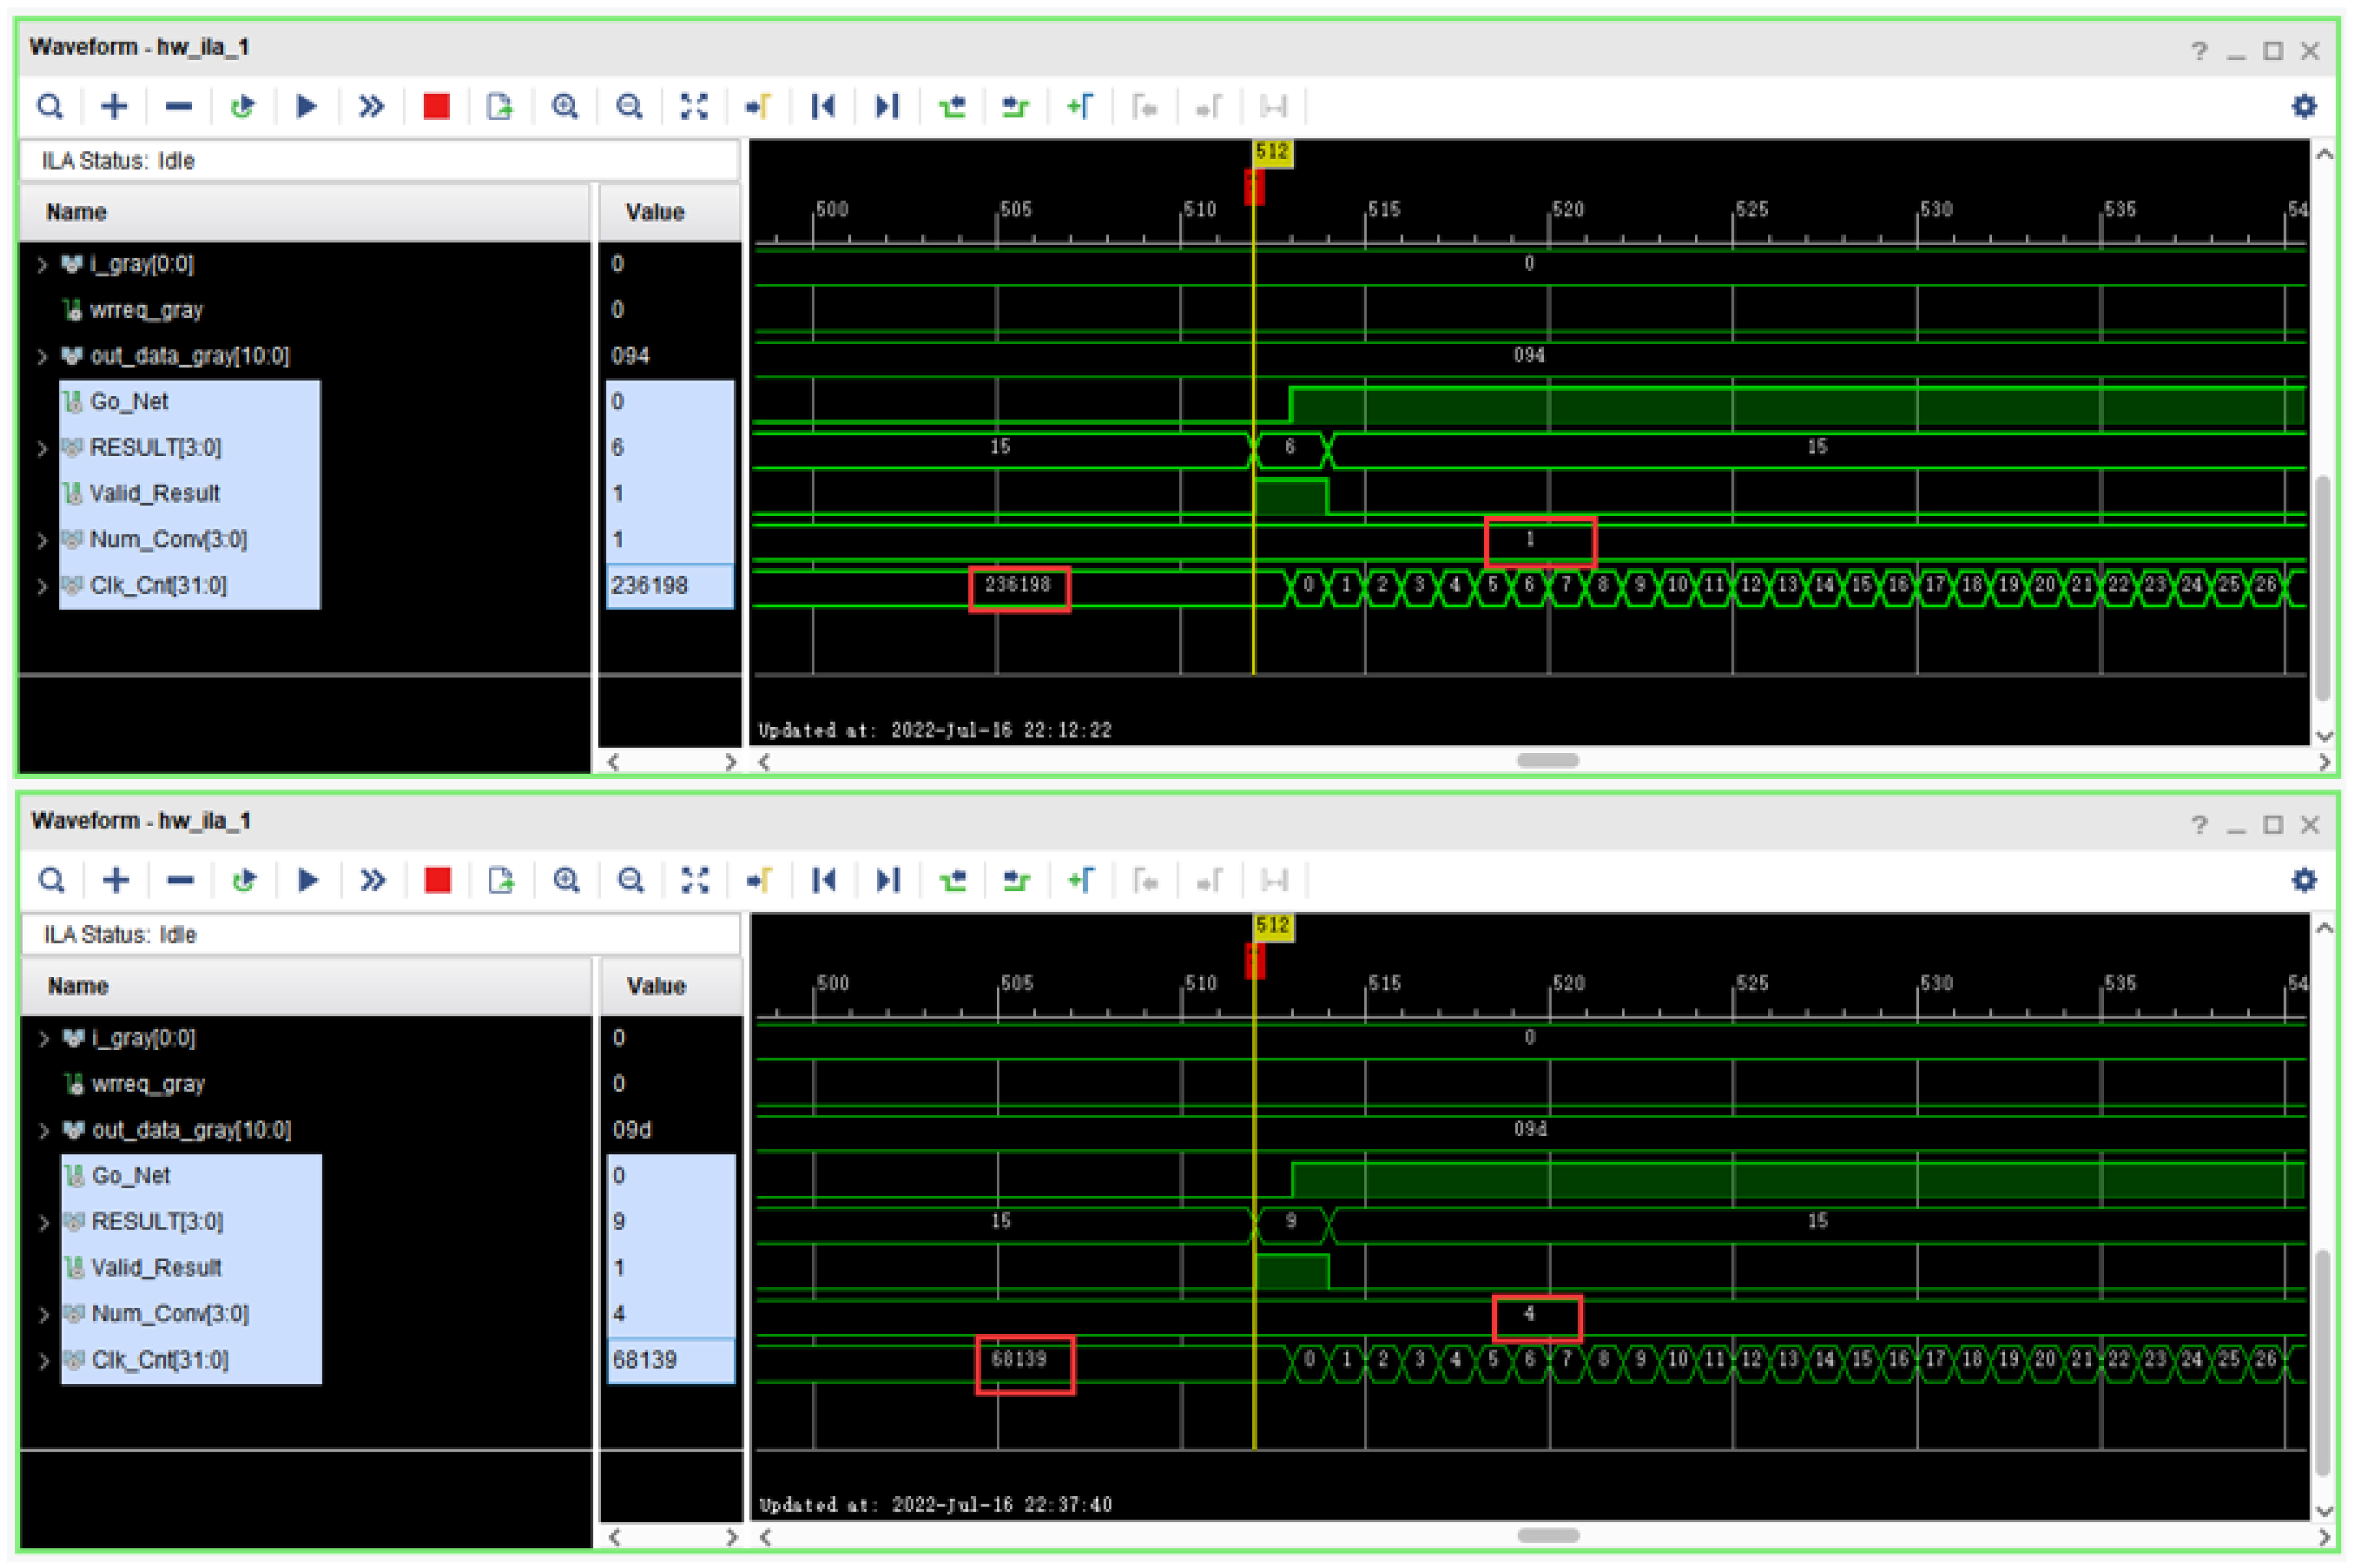This screenshot has width=2357, height=1568.
Task: Click Run trigger immediate in bottom toolbar
Action: 372,880
